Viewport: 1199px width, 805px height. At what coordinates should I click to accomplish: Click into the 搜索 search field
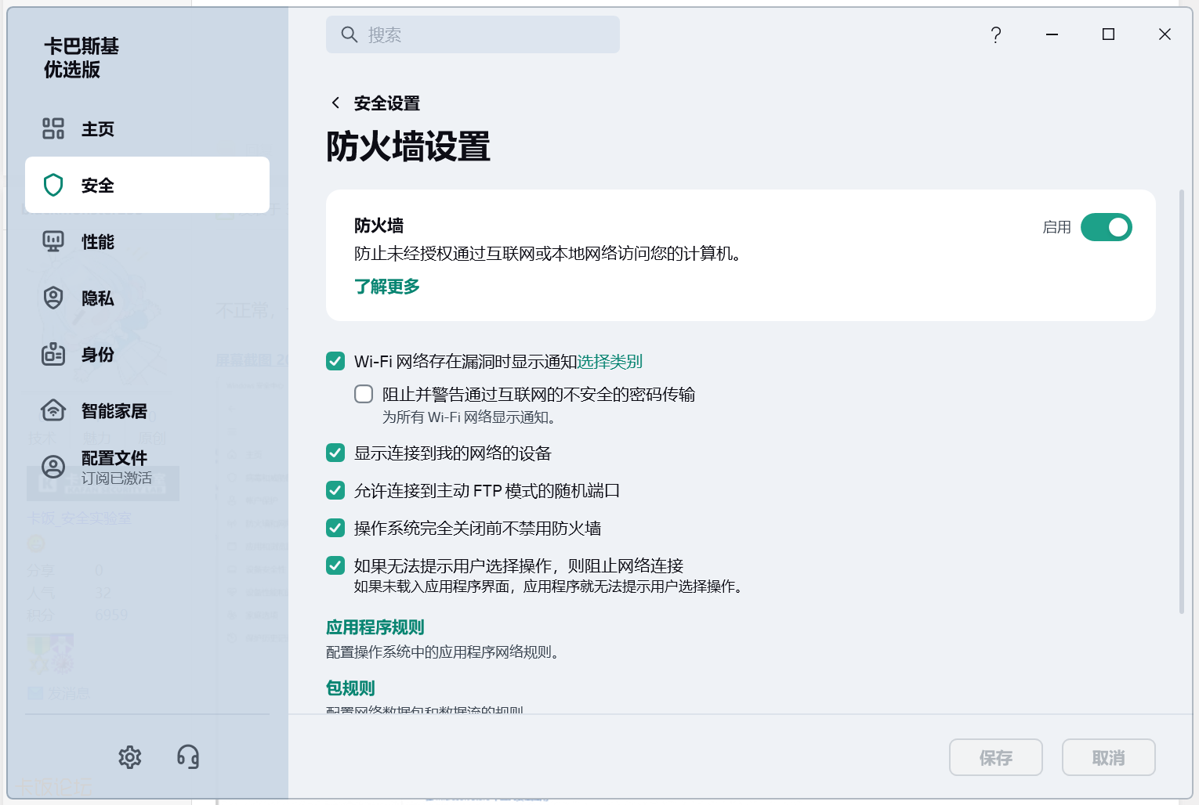(473, 34)
